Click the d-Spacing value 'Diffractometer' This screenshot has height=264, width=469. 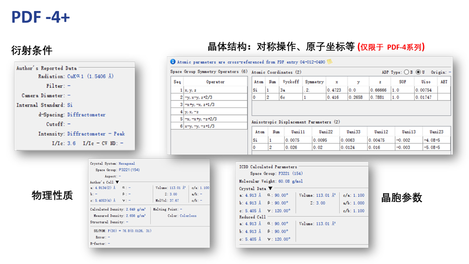click(x=86, y=114)
